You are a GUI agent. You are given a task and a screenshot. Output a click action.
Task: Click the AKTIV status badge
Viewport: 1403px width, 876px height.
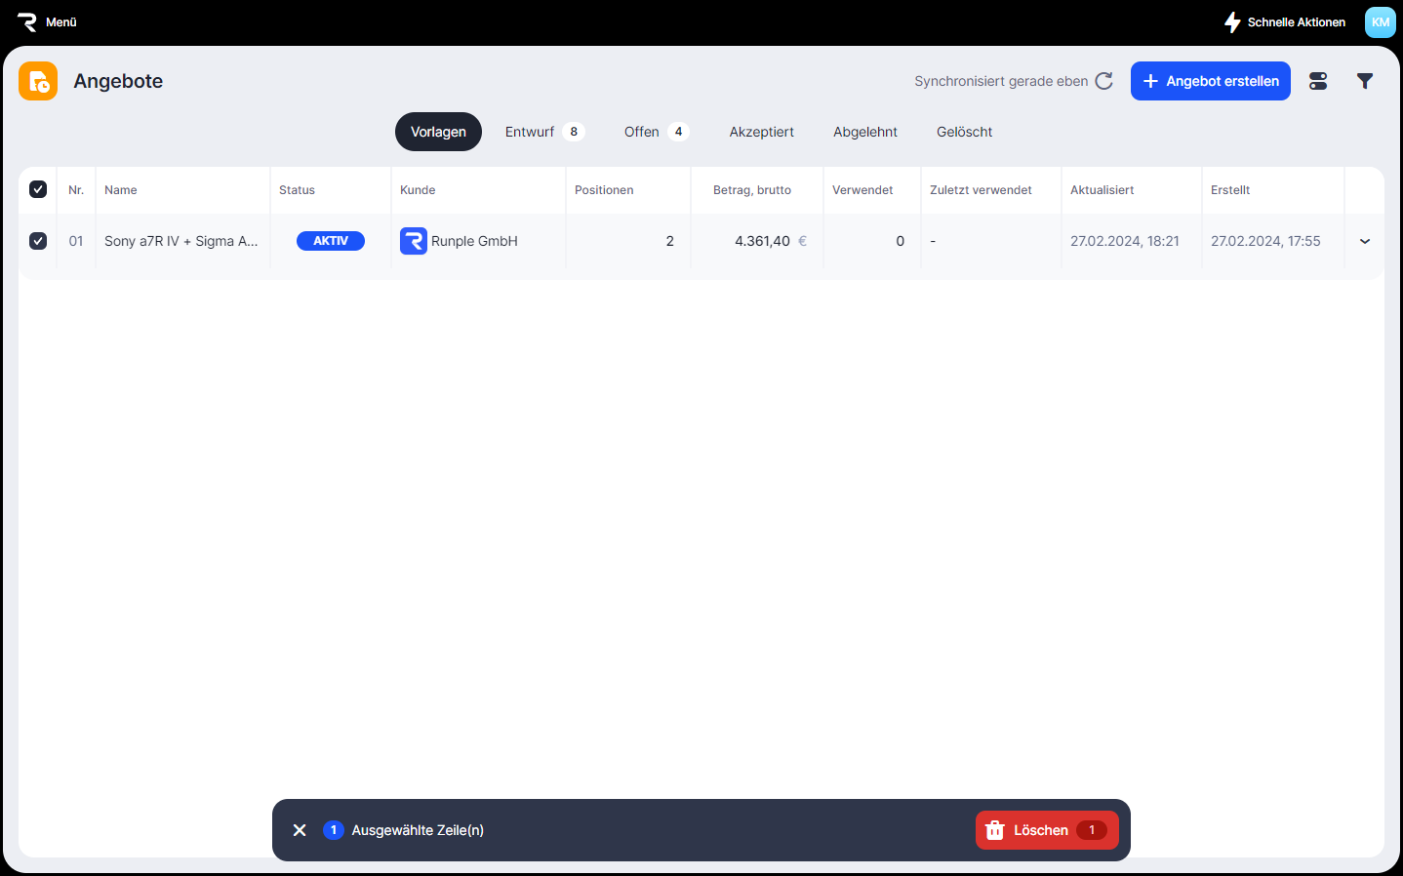(x=331, y=241)
